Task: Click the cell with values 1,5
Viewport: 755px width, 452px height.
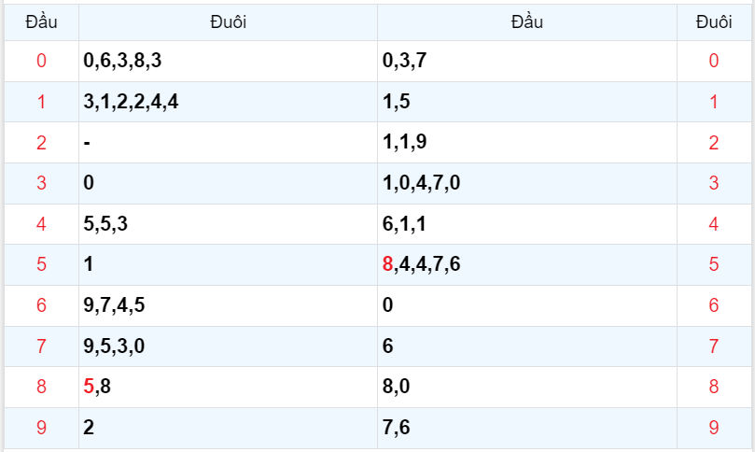Action: coord(397,102)
